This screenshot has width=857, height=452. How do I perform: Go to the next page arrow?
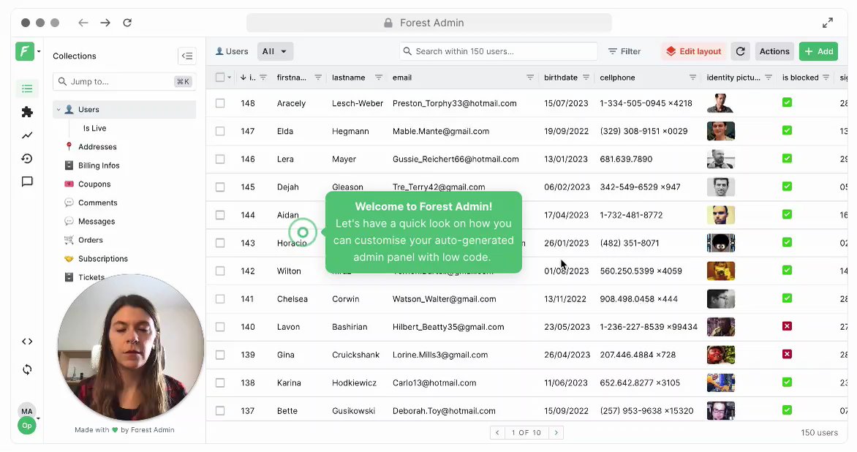tap(556, 432)
